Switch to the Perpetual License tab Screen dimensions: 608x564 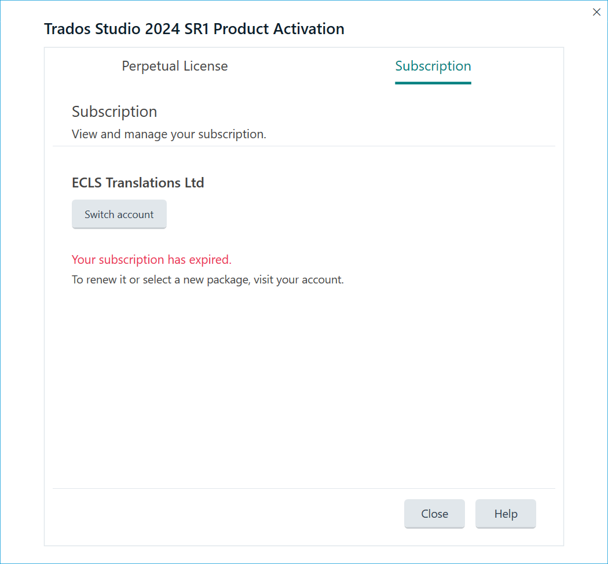[x=174, y=65]
